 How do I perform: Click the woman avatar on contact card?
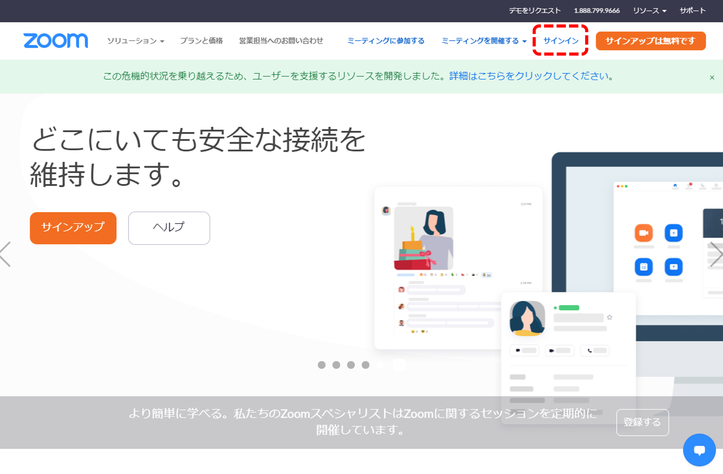[x=527, y=318]
